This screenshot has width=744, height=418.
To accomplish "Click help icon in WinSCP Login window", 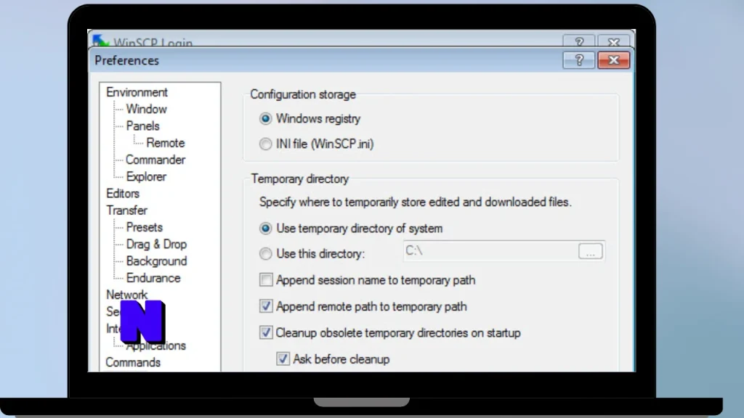I will pyautogui.click(x=579, y=41).
